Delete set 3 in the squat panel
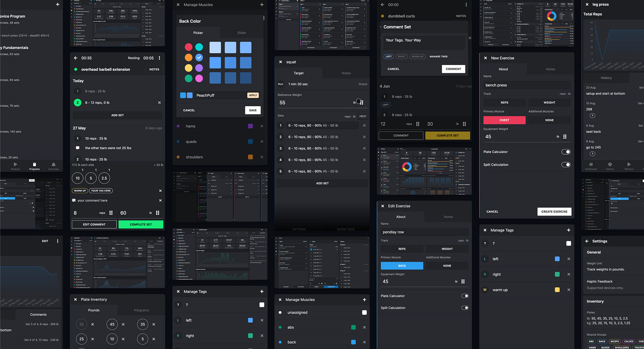The height and width of the screenshot is (349, 644). click(x=364, y=148)
